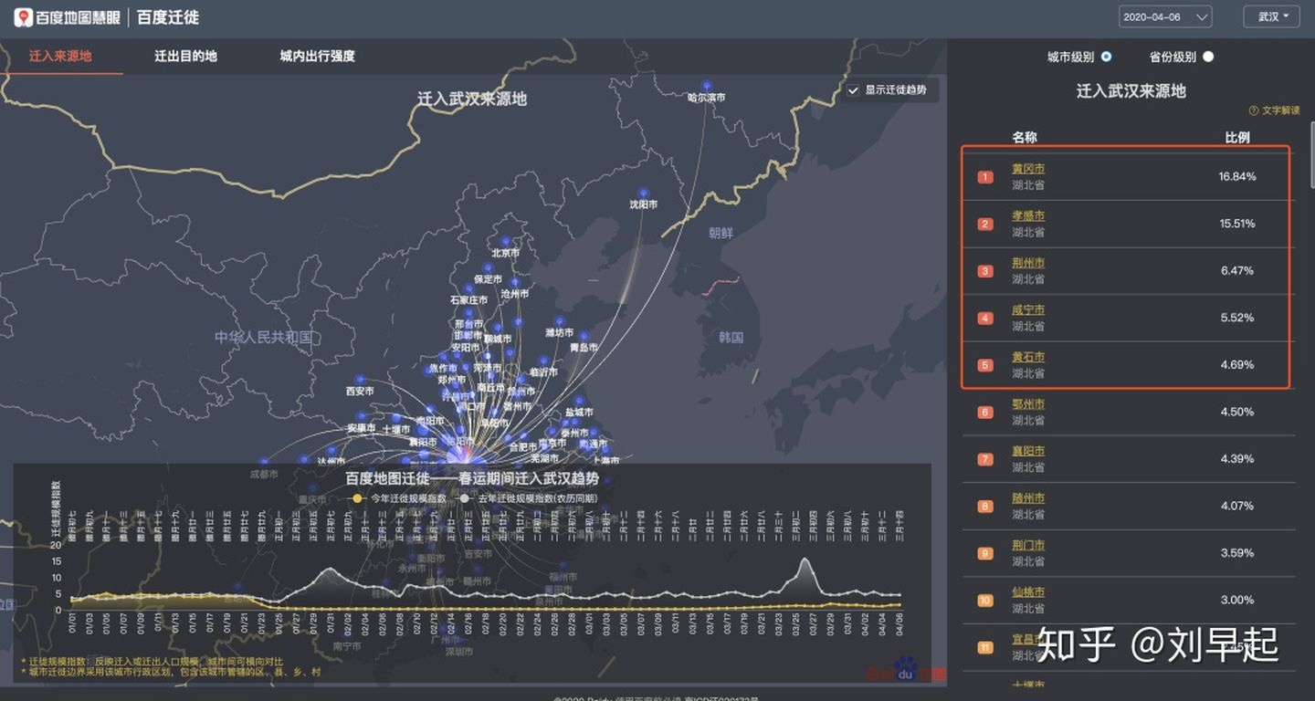Click the rank 1 badge beside 黄冈市
1315x701 pixels.
point(985,177)
